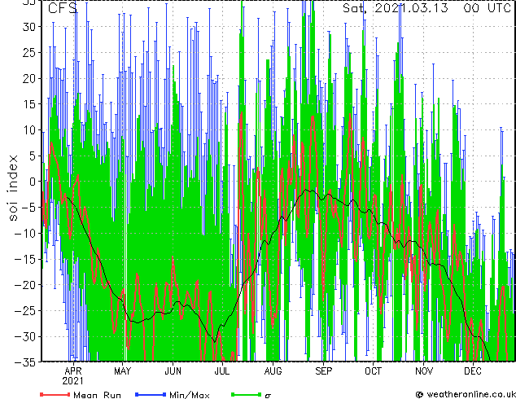Image resolution: width=516 pixels, height=399 pixels.
Task: Click the red Mean Run legend line
Action: [x=55, y=394]
